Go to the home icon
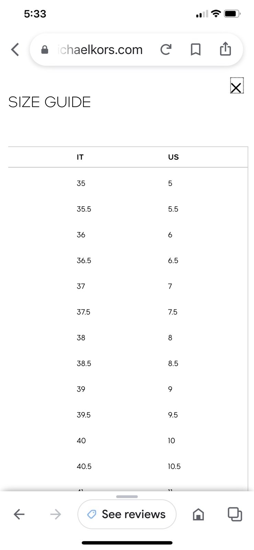 (x=198, y=514)
